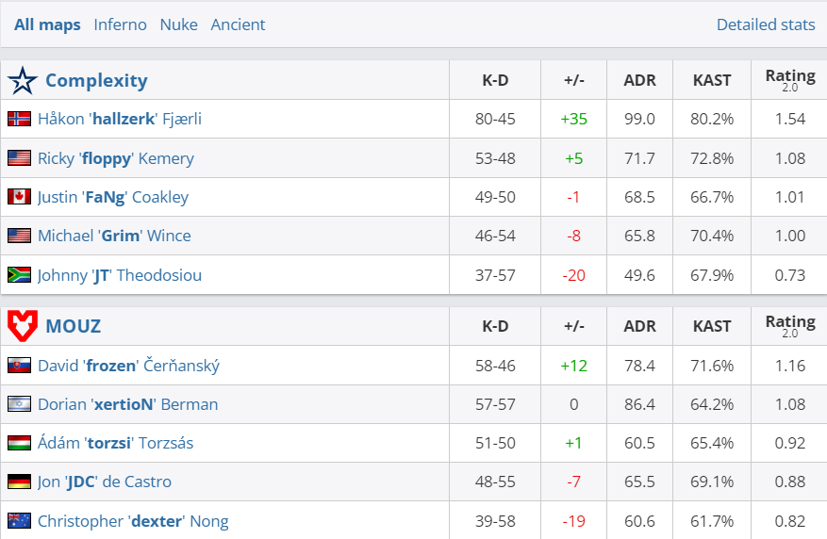
Task: Click the South African flag beside JT
Action: (x=19, y=275)
